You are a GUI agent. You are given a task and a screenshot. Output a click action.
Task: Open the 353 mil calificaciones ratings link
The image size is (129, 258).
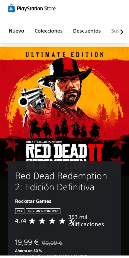pos(86,221)
